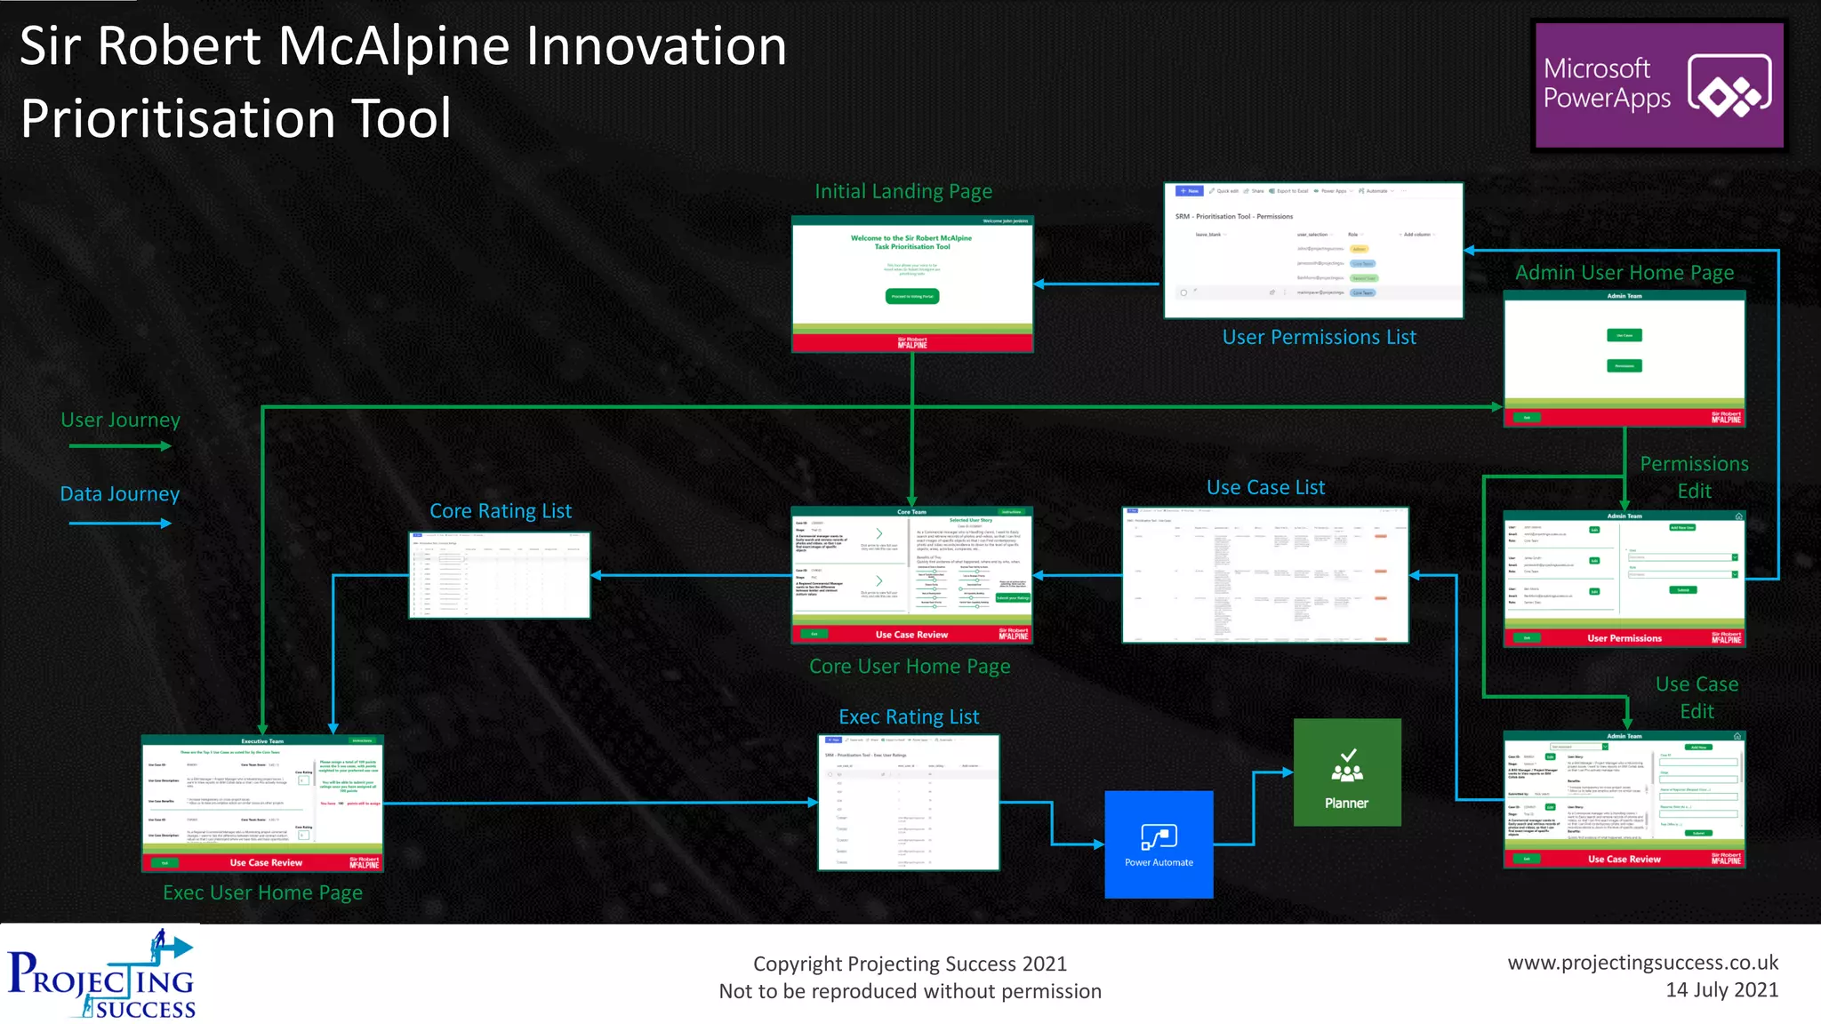Expand the sort dropdown in Use Case Edit
The width and height of the screenshot is (1821, 1024).
point(1604,747)
